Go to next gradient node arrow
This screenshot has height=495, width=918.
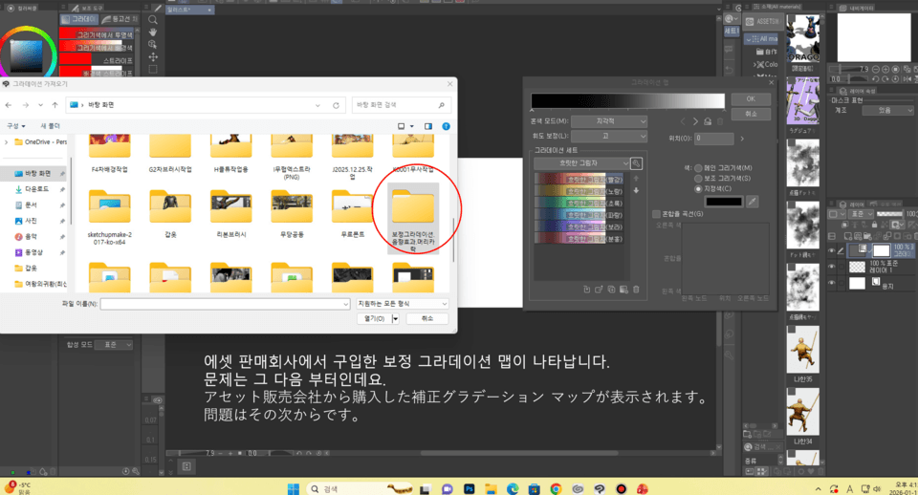click(x=695, y=121)
